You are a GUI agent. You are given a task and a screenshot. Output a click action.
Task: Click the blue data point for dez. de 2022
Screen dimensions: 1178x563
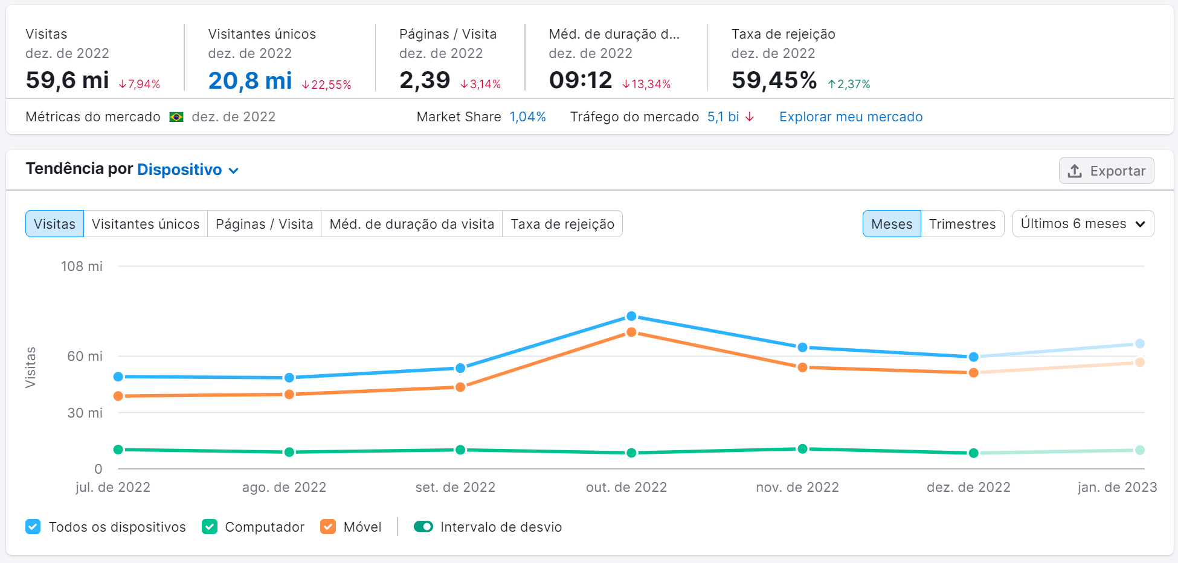pyautogui.click(x=973, y=357)
